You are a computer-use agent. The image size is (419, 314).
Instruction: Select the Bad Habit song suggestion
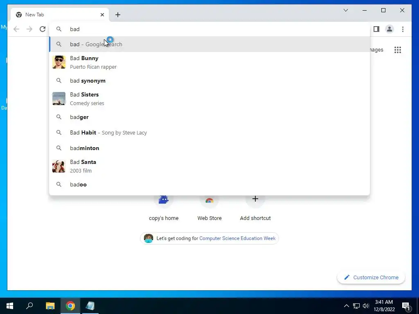[x=209, y=132]
